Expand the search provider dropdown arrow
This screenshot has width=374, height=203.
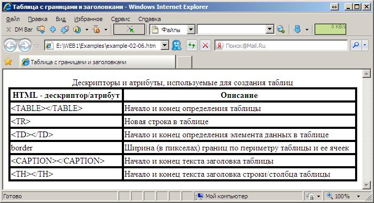pyautogui.click(x=365, y=45)
